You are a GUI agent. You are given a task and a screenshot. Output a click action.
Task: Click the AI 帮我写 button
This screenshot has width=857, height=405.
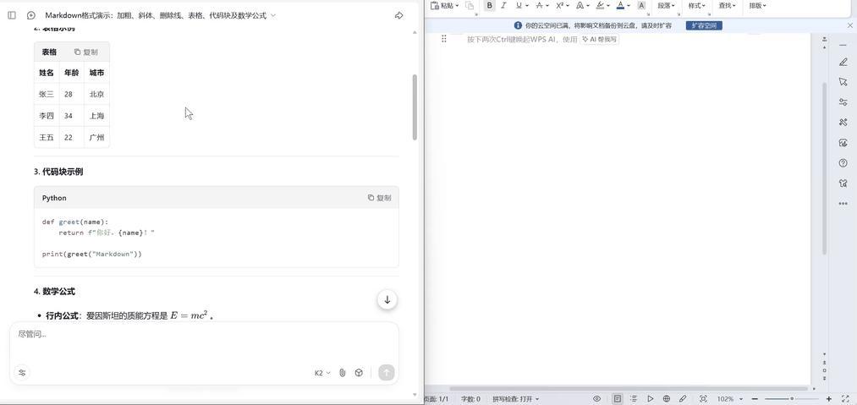tap(600, 40)
